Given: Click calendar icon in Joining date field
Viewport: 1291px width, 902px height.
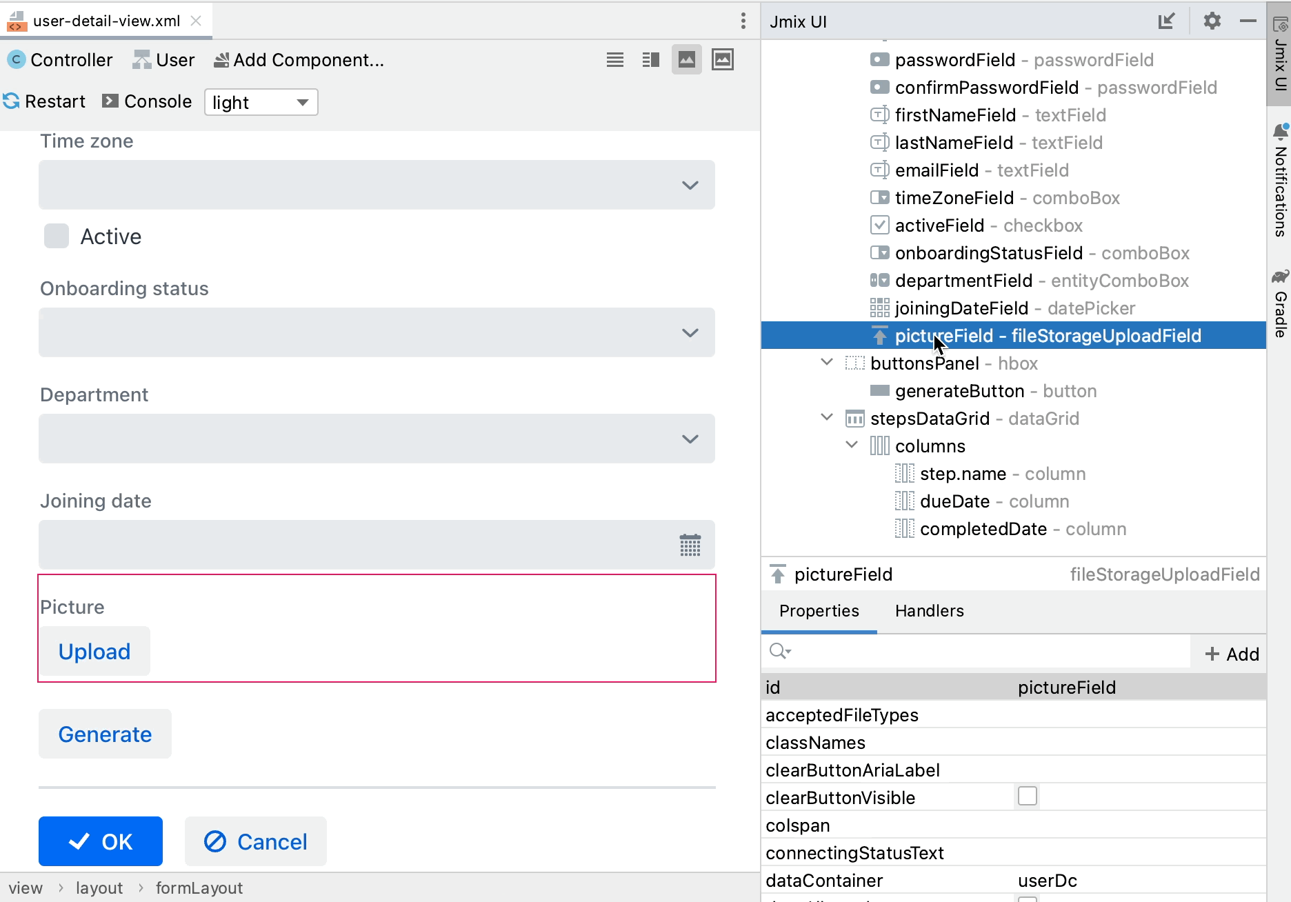Looking at the screenshot, I should [690, 545].
